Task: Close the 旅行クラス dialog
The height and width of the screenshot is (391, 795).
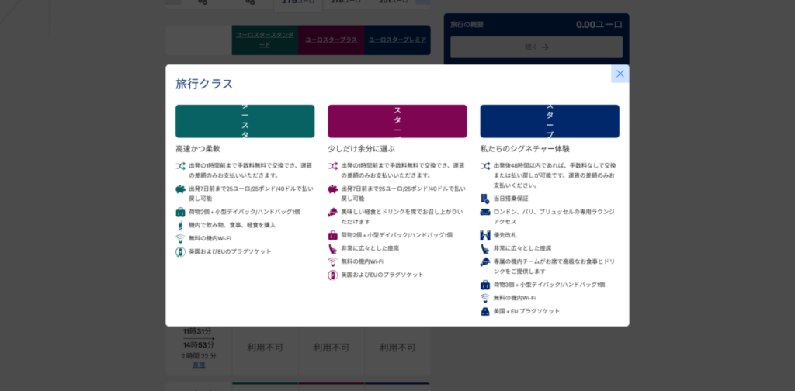Action: [x=620, y=74]
